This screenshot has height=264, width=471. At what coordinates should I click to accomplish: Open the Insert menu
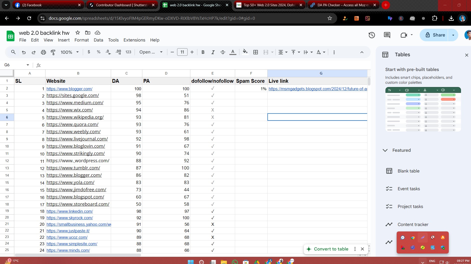[64, 40]
